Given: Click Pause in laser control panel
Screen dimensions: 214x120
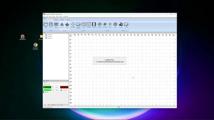Looking at the screenshot, I should pos(56,87).
